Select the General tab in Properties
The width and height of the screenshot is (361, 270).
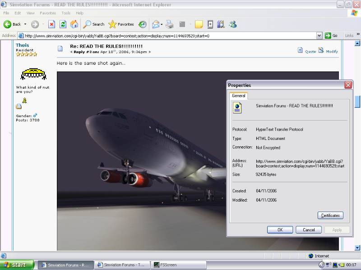[238, 95]
